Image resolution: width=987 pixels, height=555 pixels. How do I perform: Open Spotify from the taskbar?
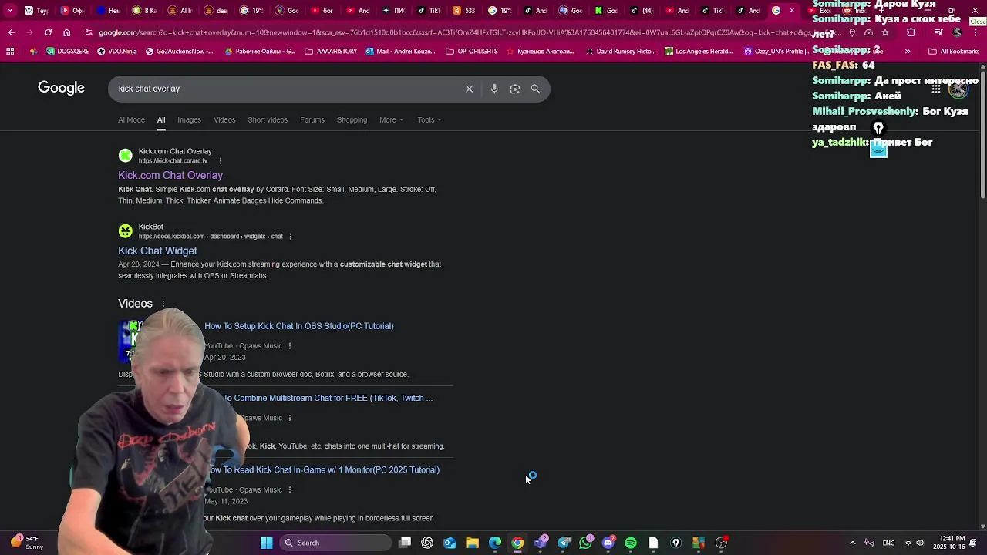(x=631, y=543)
